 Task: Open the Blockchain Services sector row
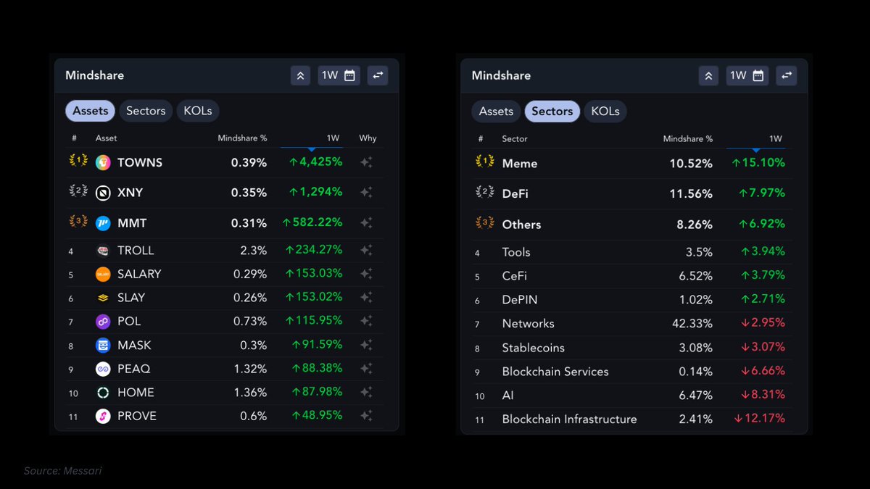pos(632,372)
